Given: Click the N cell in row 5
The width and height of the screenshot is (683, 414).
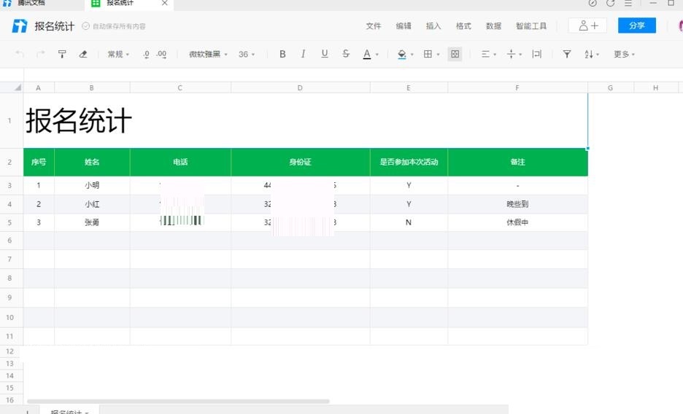Looking at the screenshot, I should (409, 222).
